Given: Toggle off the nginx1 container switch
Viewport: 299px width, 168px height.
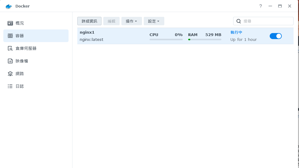Looking at the screenshot, I should click(x=275, y=36).
